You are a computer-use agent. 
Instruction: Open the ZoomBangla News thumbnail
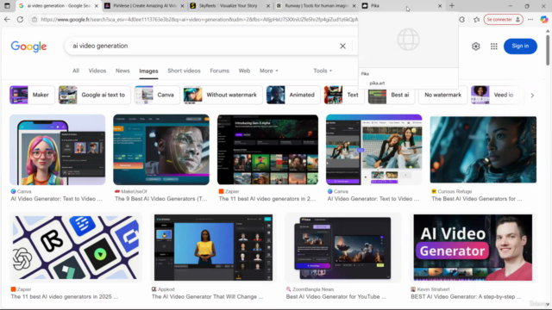(342, 247)
